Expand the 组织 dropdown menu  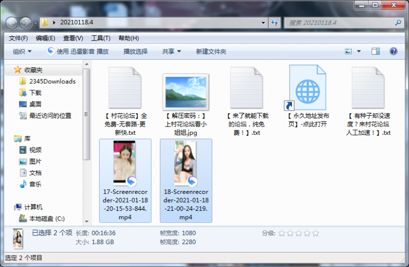click(x=22, y=52)
